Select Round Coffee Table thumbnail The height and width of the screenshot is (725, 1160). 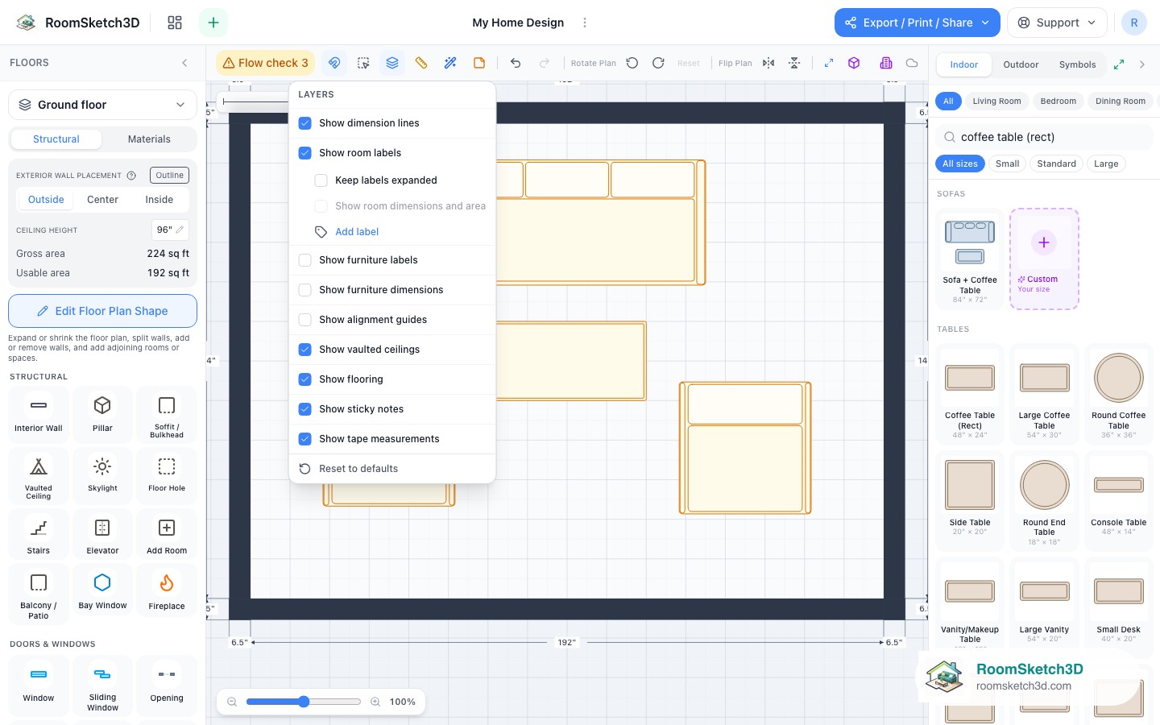click(1118, 393)
